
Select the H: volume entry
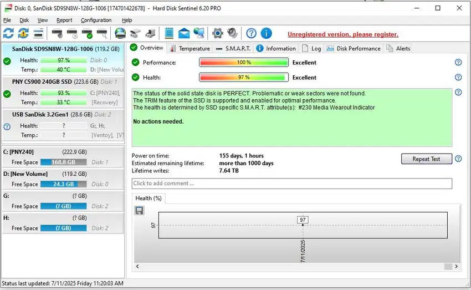tap(63, 223)
